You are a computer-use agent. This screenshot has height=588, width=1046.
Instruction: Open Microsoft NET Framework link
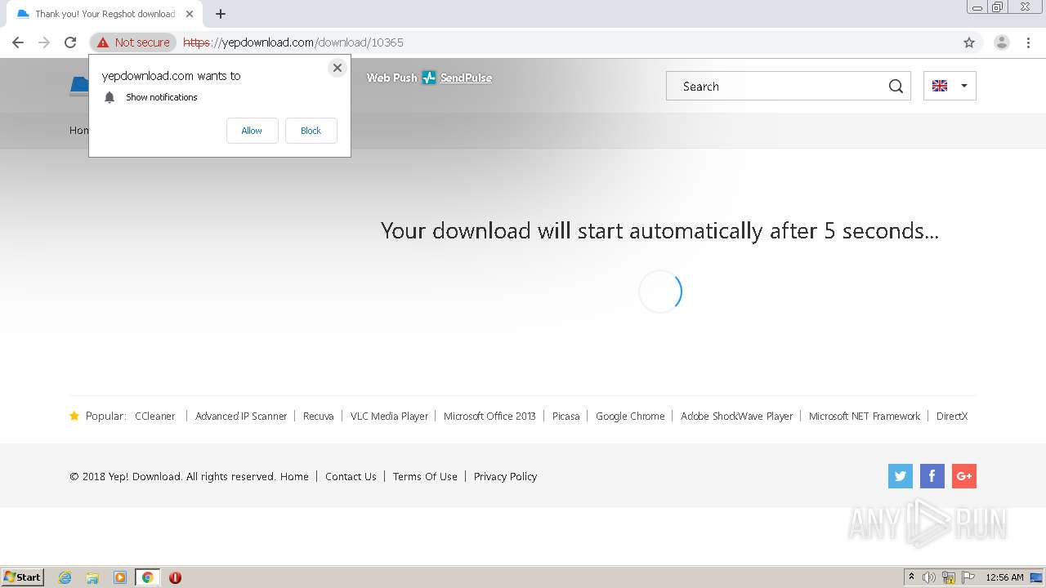click(x=865, y=416)
